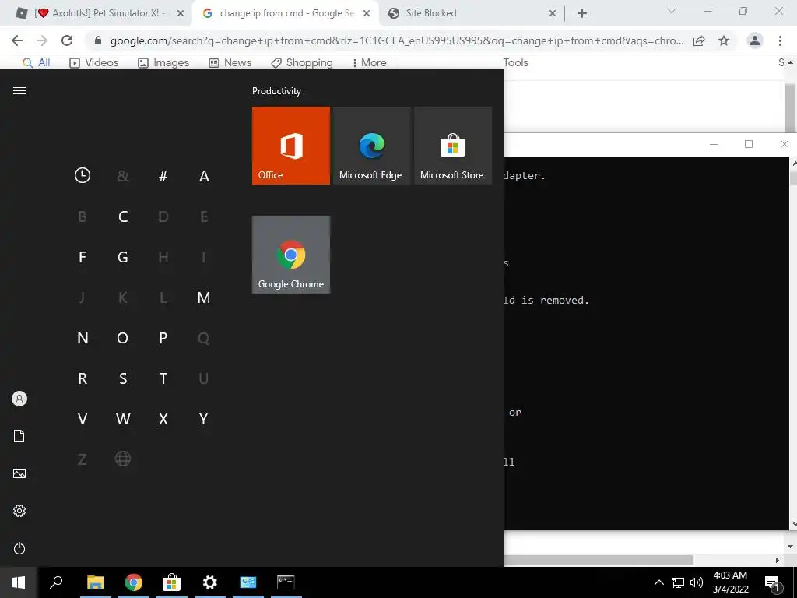
Task: Launch Google Chrome tile
Action: coord(291,255)
